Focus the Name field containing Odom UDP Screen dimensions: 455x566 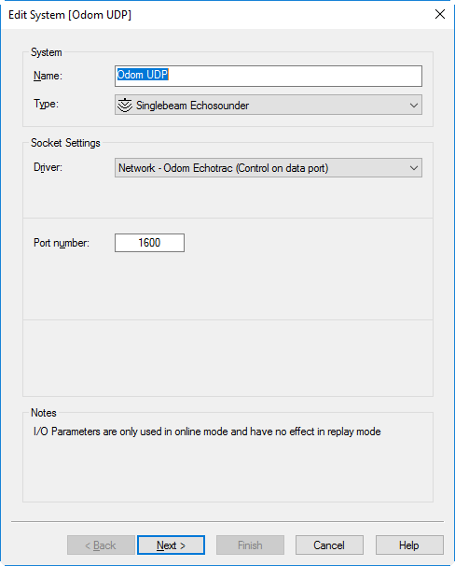pos(269,76)
